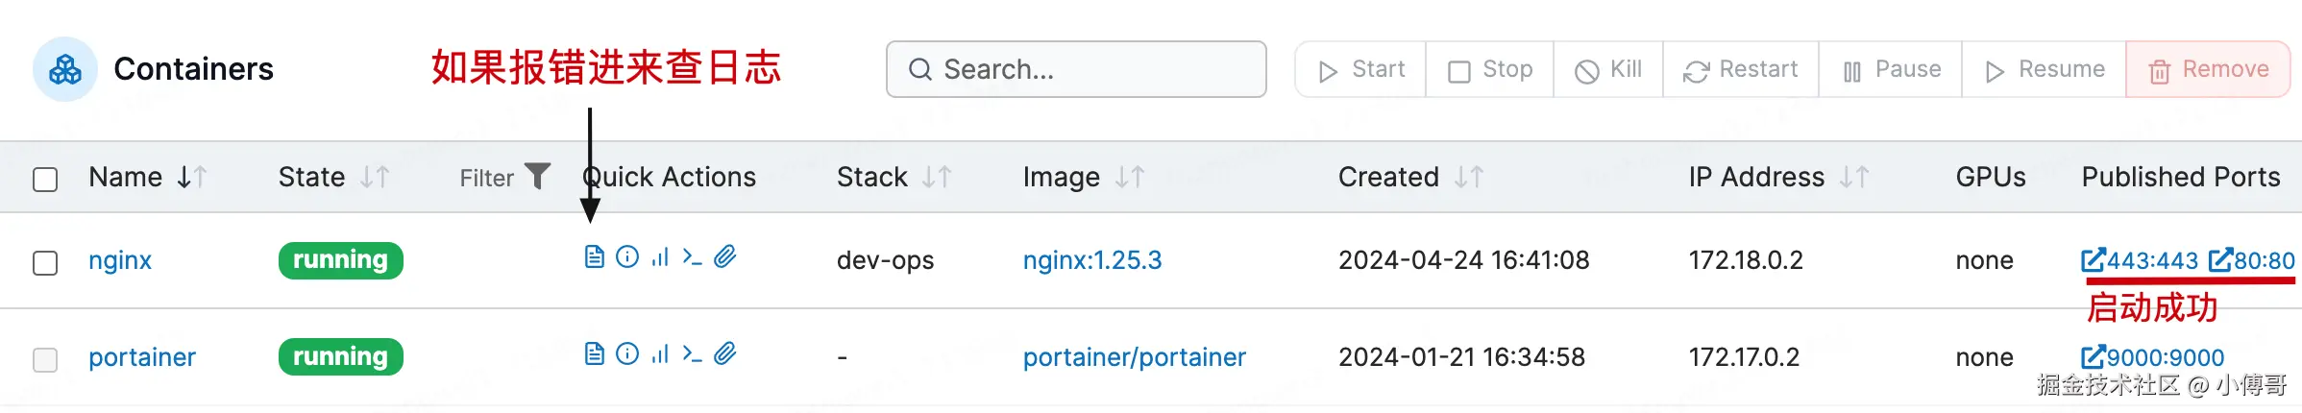This screenshot has width=2302, height=413.
Task: Click attach paperclip icon for portainer
Action: point(725,354)
